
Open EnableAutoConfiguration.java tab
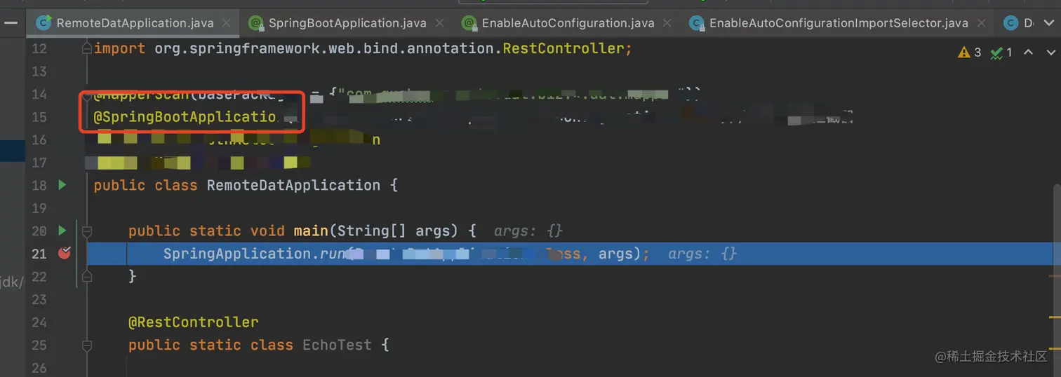(x=568, y=22)
